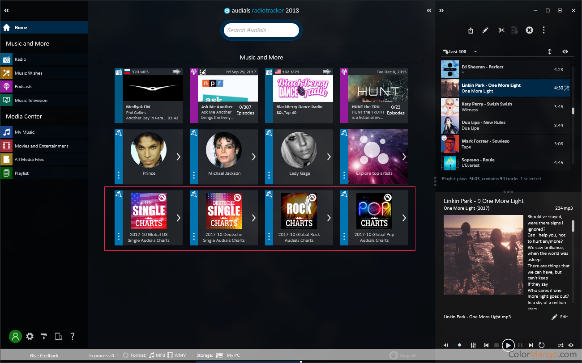Image resolution: width=582 pixels, height=363 pixels.
Task: Click the sort arrows icon above the playlist
Action: [x=550, y=52]
